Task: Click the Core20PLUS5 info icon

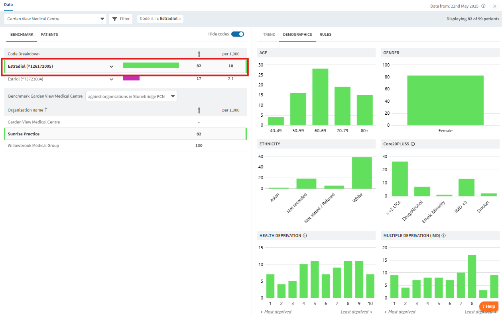Action: [413, 144]
